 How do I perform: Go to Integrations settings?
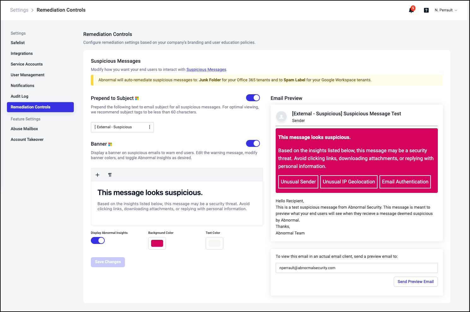[22, 54]
